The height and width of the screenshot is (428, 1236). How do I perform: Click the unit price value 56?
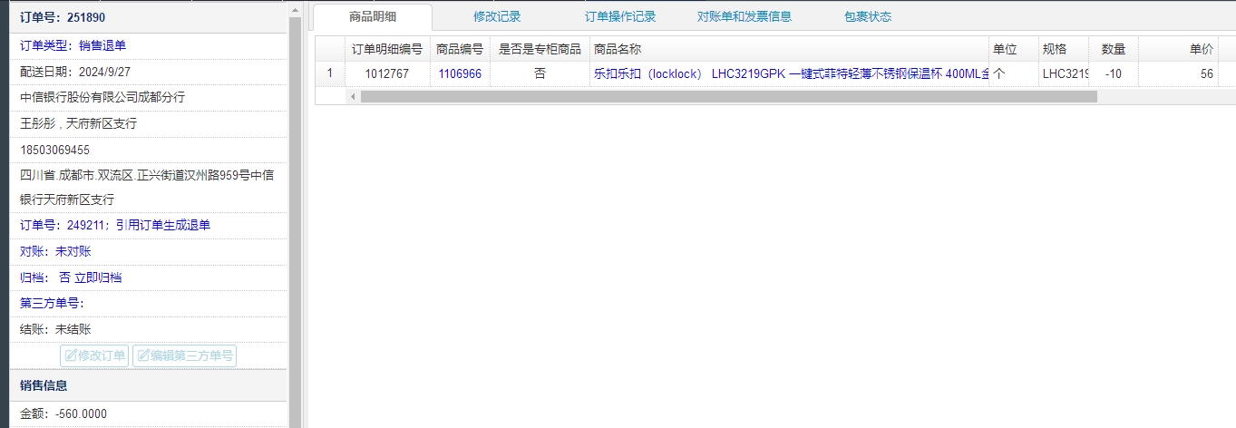[1207, 74]
